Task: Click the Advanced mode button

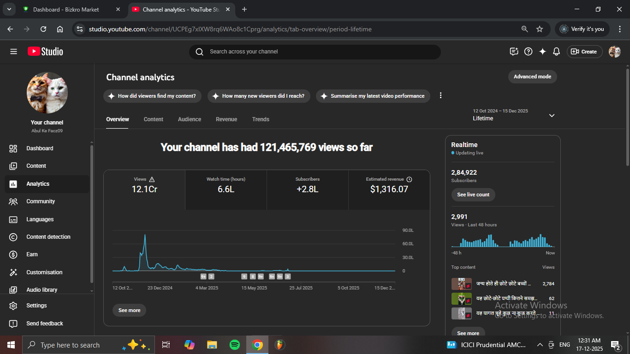Action: [532, 77]
